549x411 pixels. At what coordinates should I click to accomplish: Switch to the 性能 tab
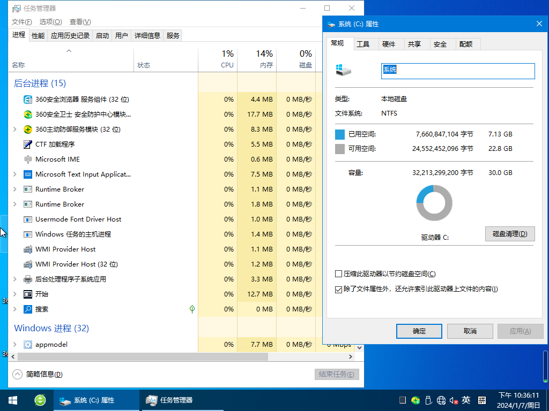pyautogui.click(x=38, y=36)
